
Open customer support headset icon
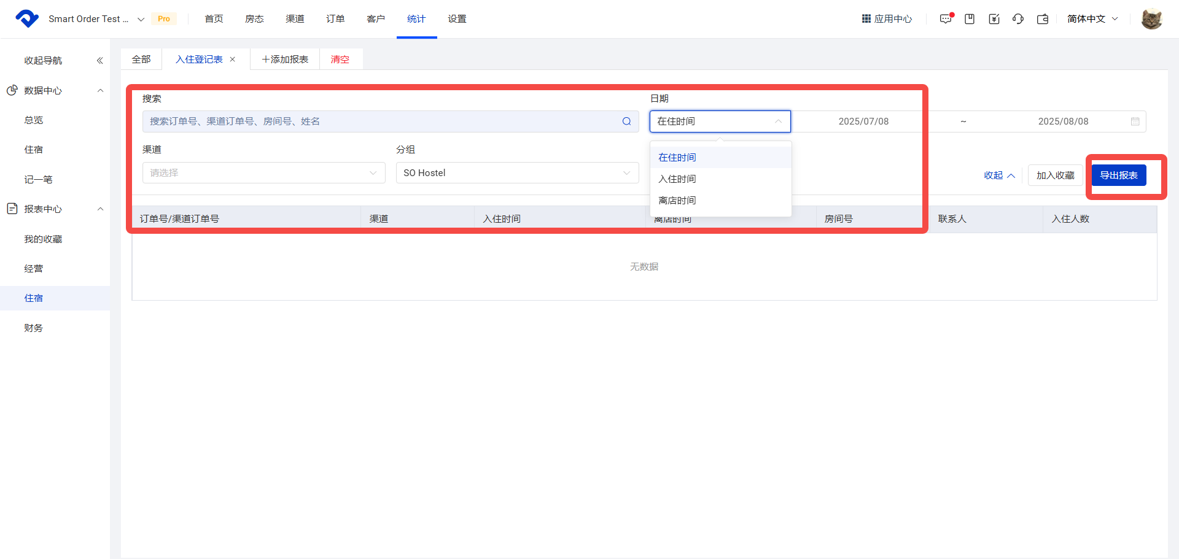pyautogui.click(x=1018, y=19)
